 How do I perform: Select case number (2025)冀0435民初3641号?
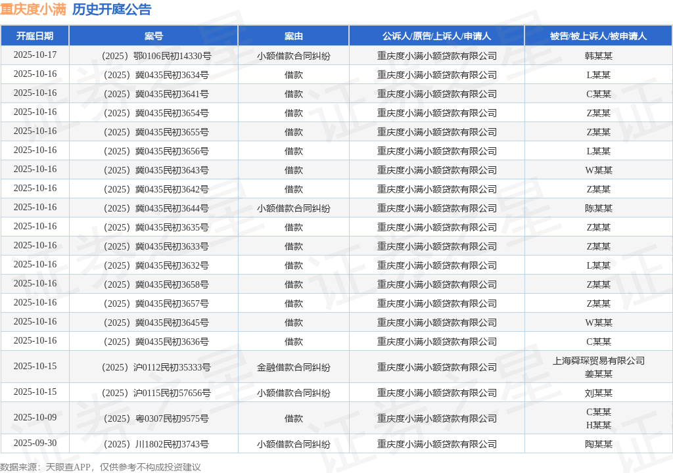154,94
